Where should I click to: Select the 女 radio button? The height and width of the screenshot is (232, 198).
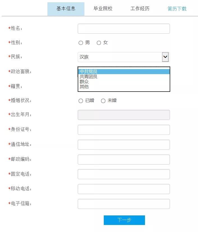click(99, 43)
